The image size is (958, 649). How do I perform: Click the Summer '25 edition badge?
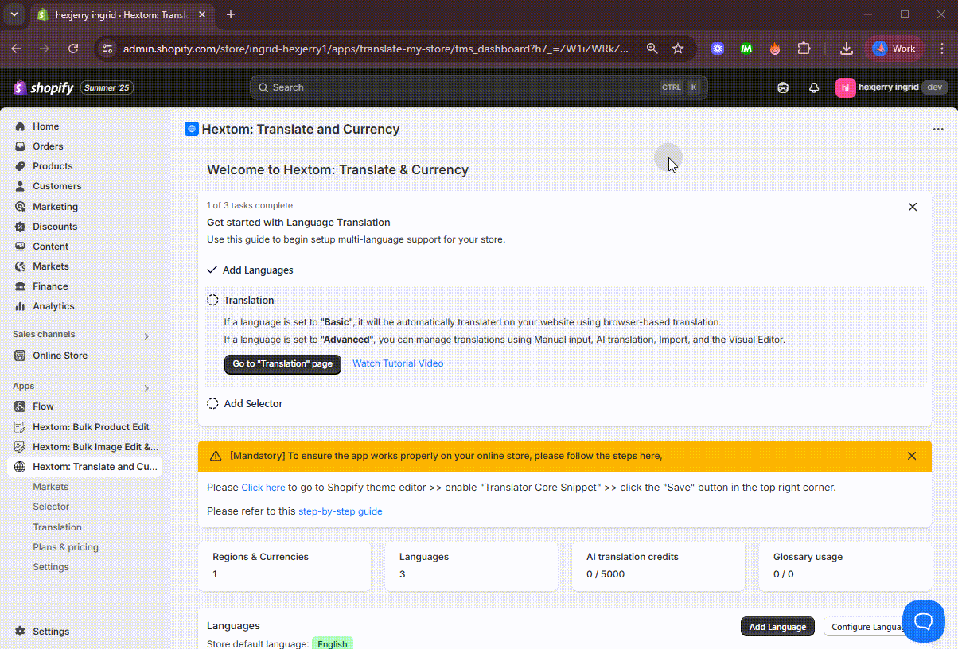pyautogui.click(x=107, y=87)
